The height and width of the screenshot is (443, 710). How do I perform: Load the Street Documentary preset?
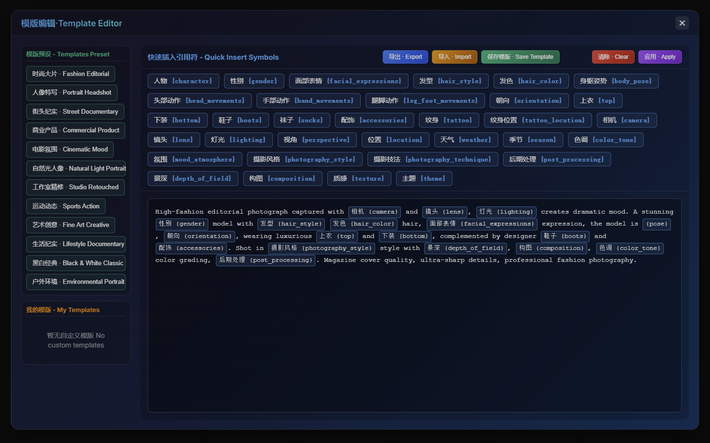pyautogui.click(x=75, y=111)
